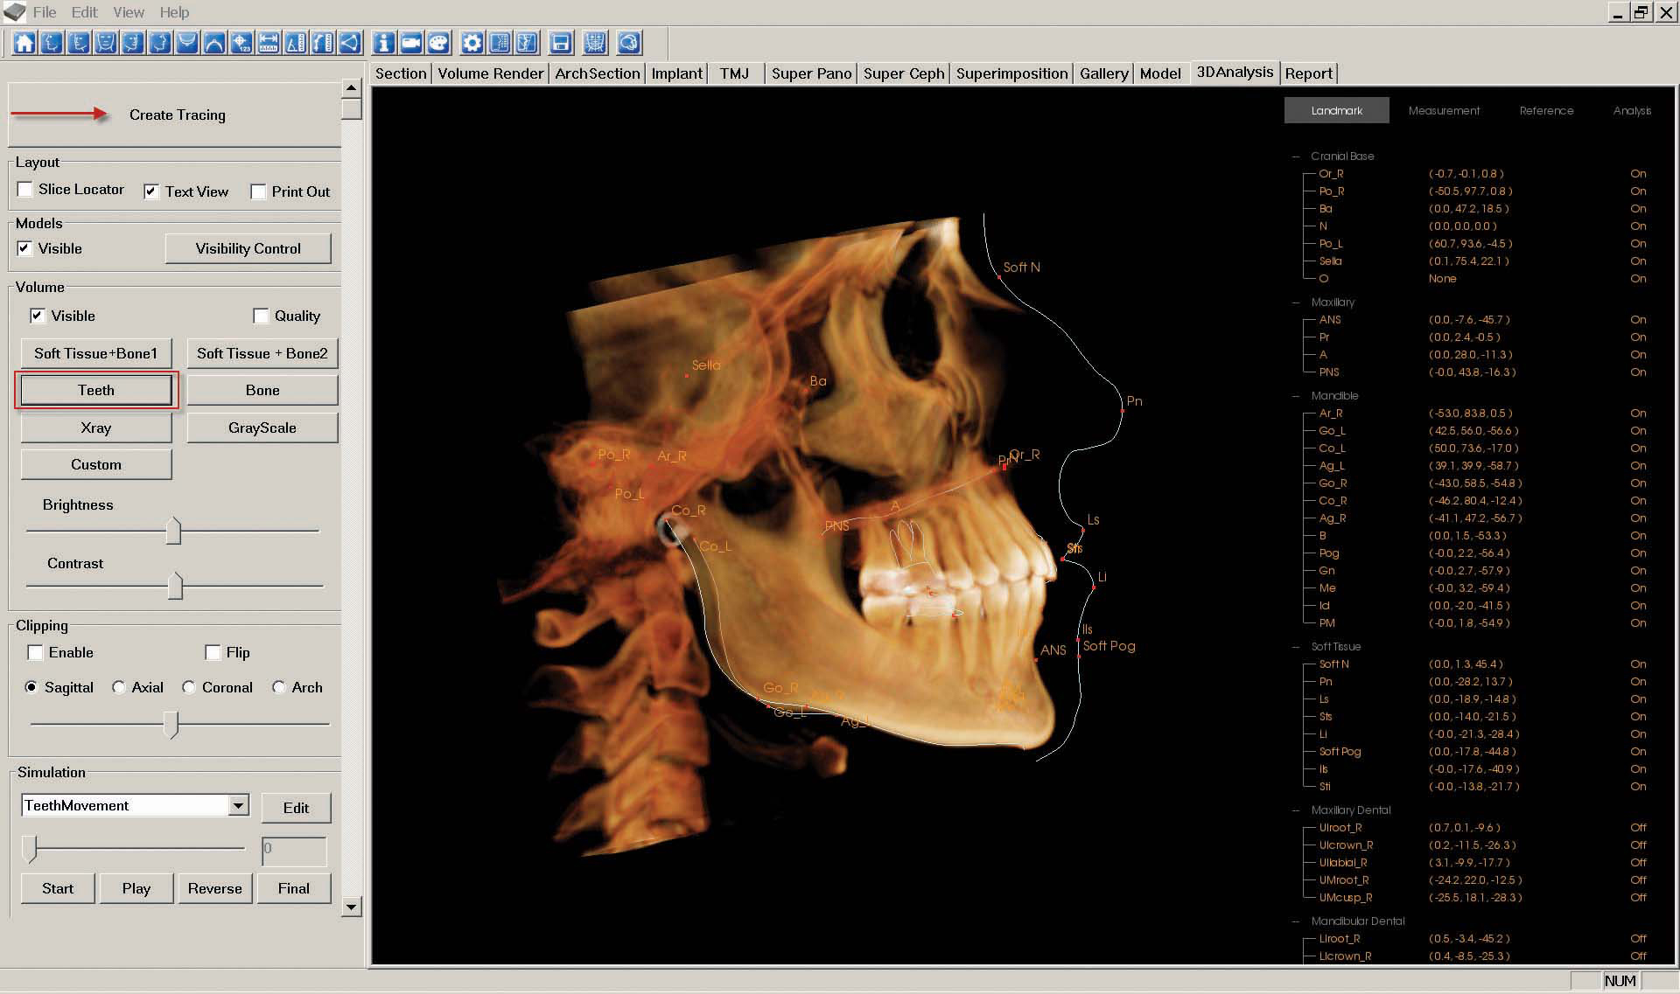
Task: Enable the Slice Locator checkbox
Action: click(x=25, y=190)
